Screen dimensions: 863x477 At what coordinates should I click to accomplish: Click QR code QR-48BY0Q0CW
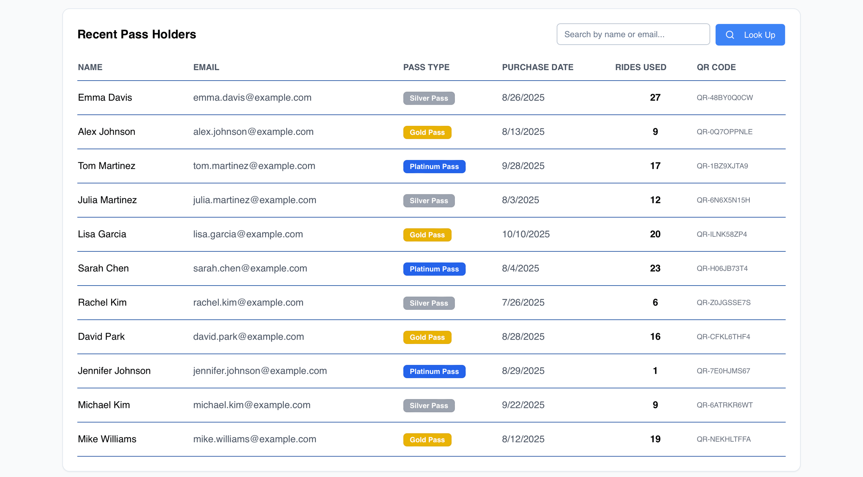click(724, 97)
